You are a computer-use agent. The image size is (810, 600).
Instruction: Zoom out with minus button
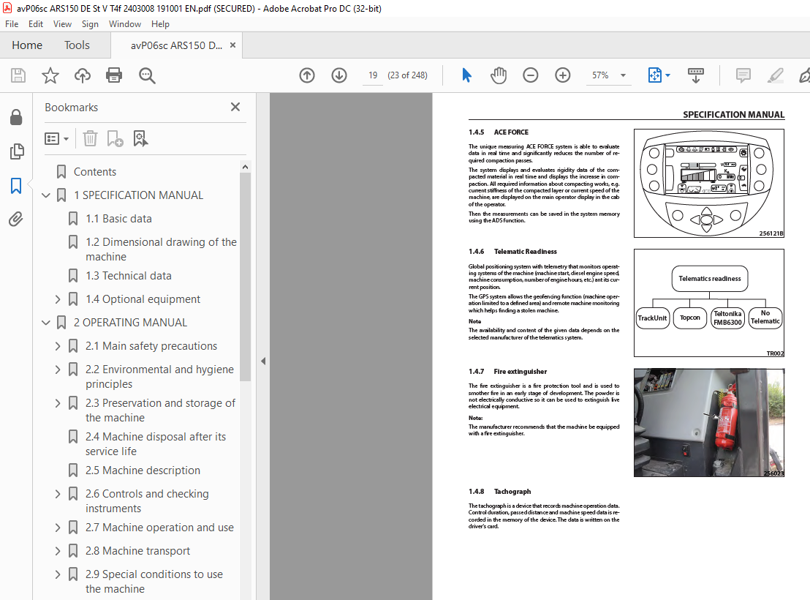click(x=531, y=75)
